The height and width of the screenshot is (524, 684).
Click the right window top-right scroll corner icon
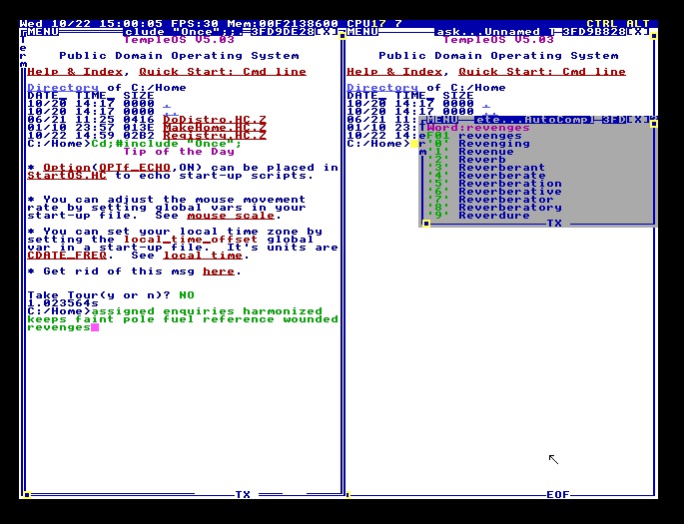click(x=654, y=36)
